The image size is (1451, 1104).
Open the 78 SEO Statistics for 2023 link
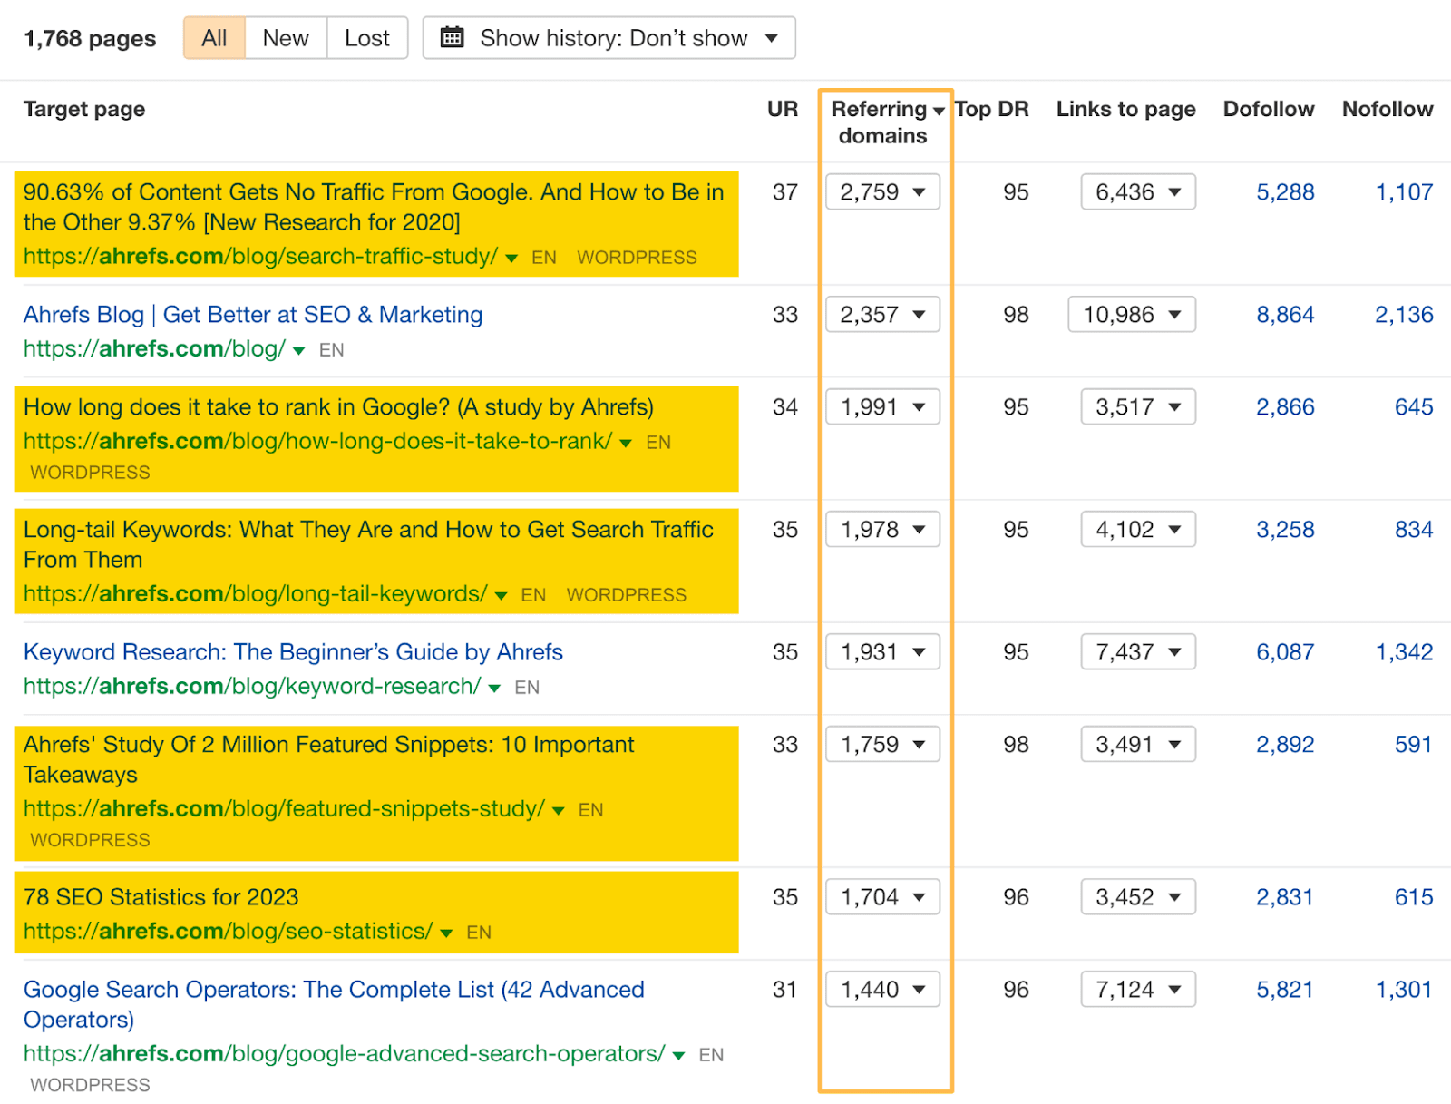click(161, 896)
